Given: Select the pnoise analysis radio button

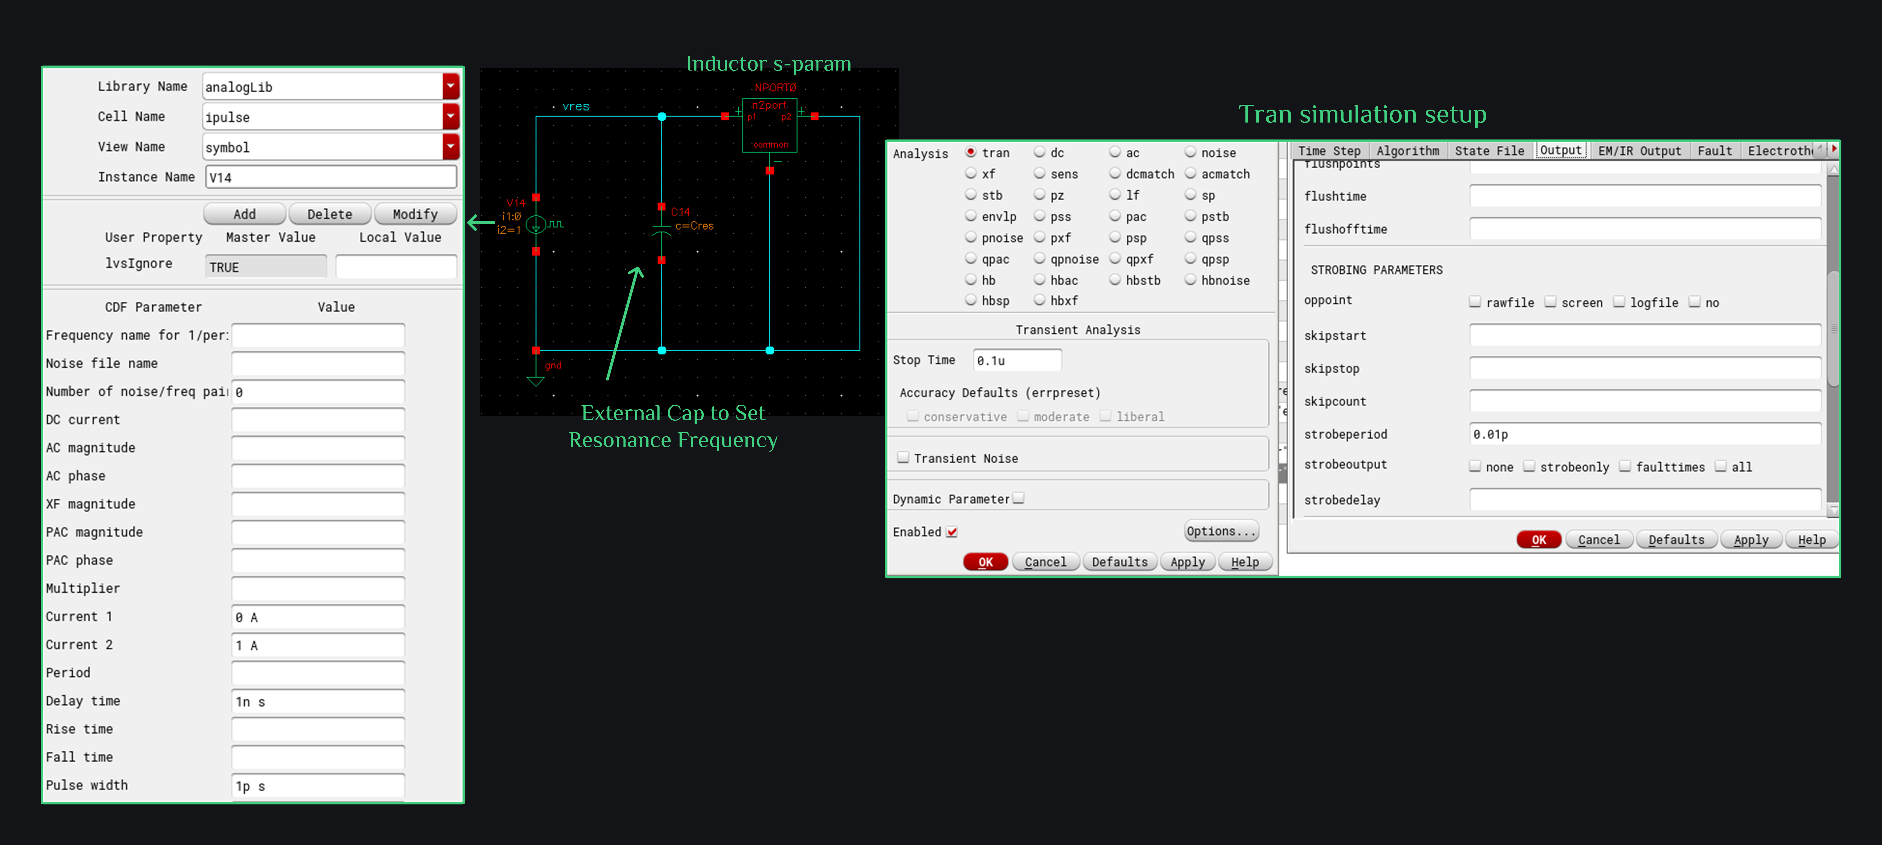Looking at the screenshot, I should (x=971, y=237).
